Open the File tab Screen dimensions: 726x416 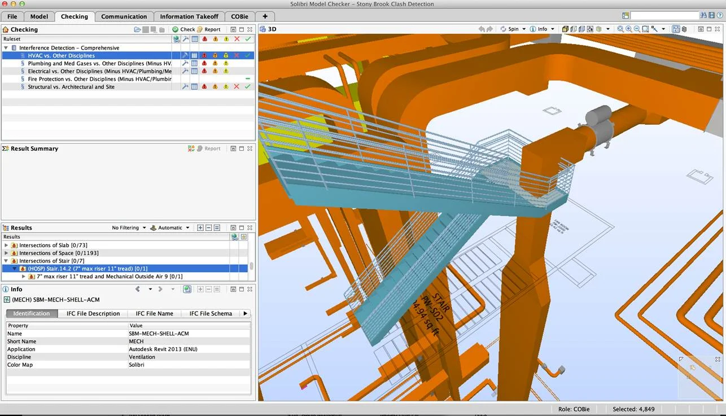pyautogui.click(x=12, y=16)
